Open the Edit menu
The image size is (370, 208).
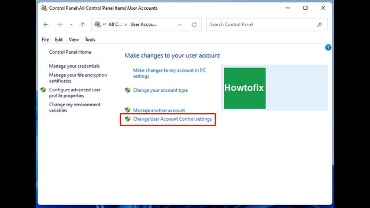tap(59, 40)
